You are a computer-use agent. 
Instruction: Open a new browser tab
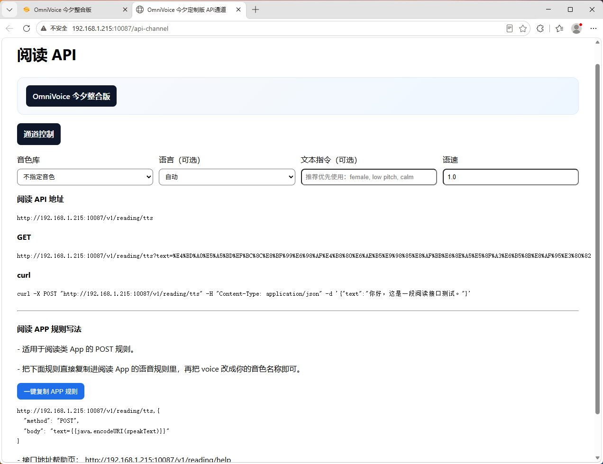click(x=256, y=9)
